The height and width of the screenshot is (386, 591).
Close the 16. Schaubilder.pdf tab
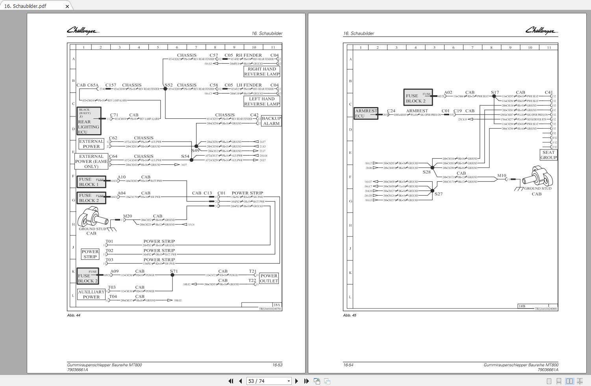[x=67, y=6]
